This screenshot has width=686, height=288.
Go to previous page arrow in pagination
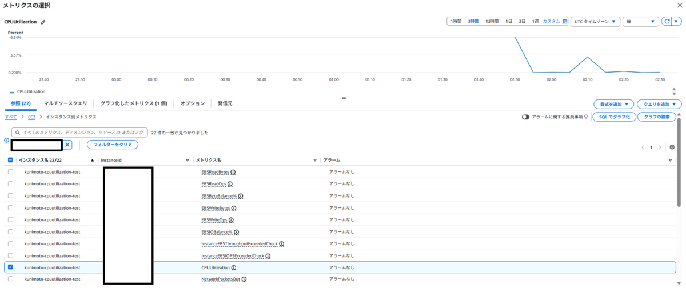(x=643, y=147)
